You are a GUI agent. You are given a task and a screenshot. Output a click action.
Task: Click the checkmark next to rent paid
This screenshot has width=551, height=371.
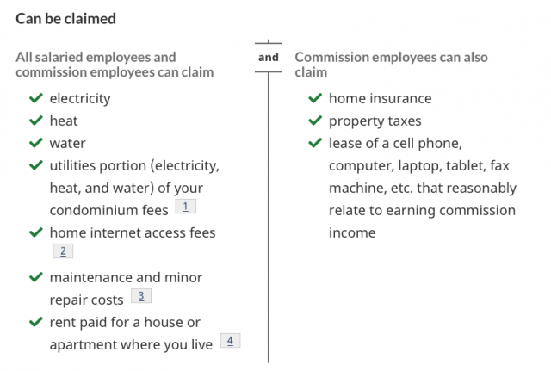tap(36, 322)
